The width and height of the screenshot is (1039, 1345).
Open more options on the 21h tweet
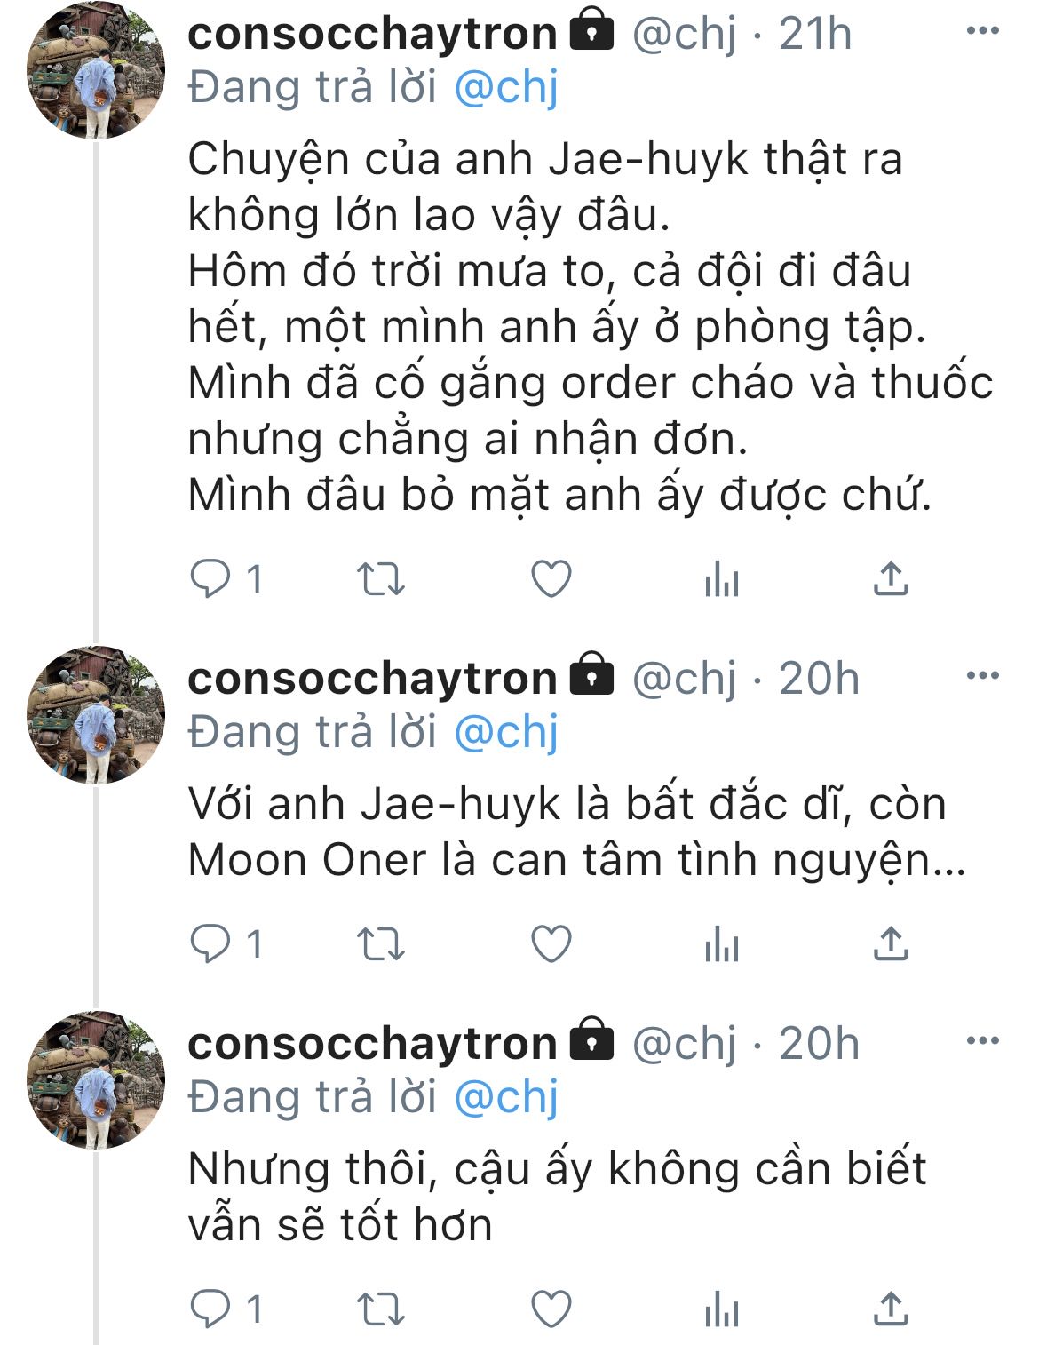982,32
